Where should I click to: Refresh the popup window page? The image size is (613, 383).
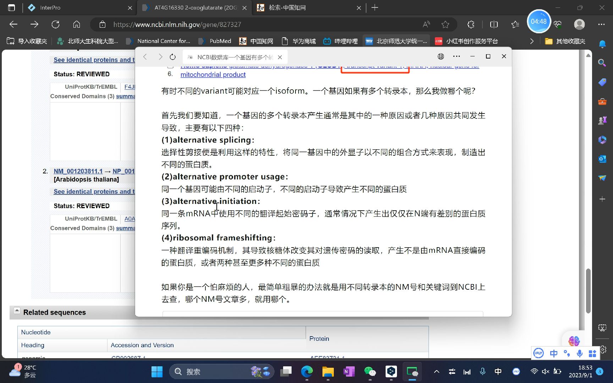(x=173, y=57)
